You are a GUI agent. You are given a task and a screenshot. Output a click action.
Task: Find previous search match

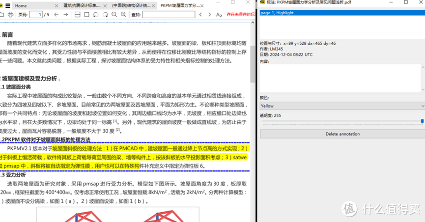click(200, 15)
